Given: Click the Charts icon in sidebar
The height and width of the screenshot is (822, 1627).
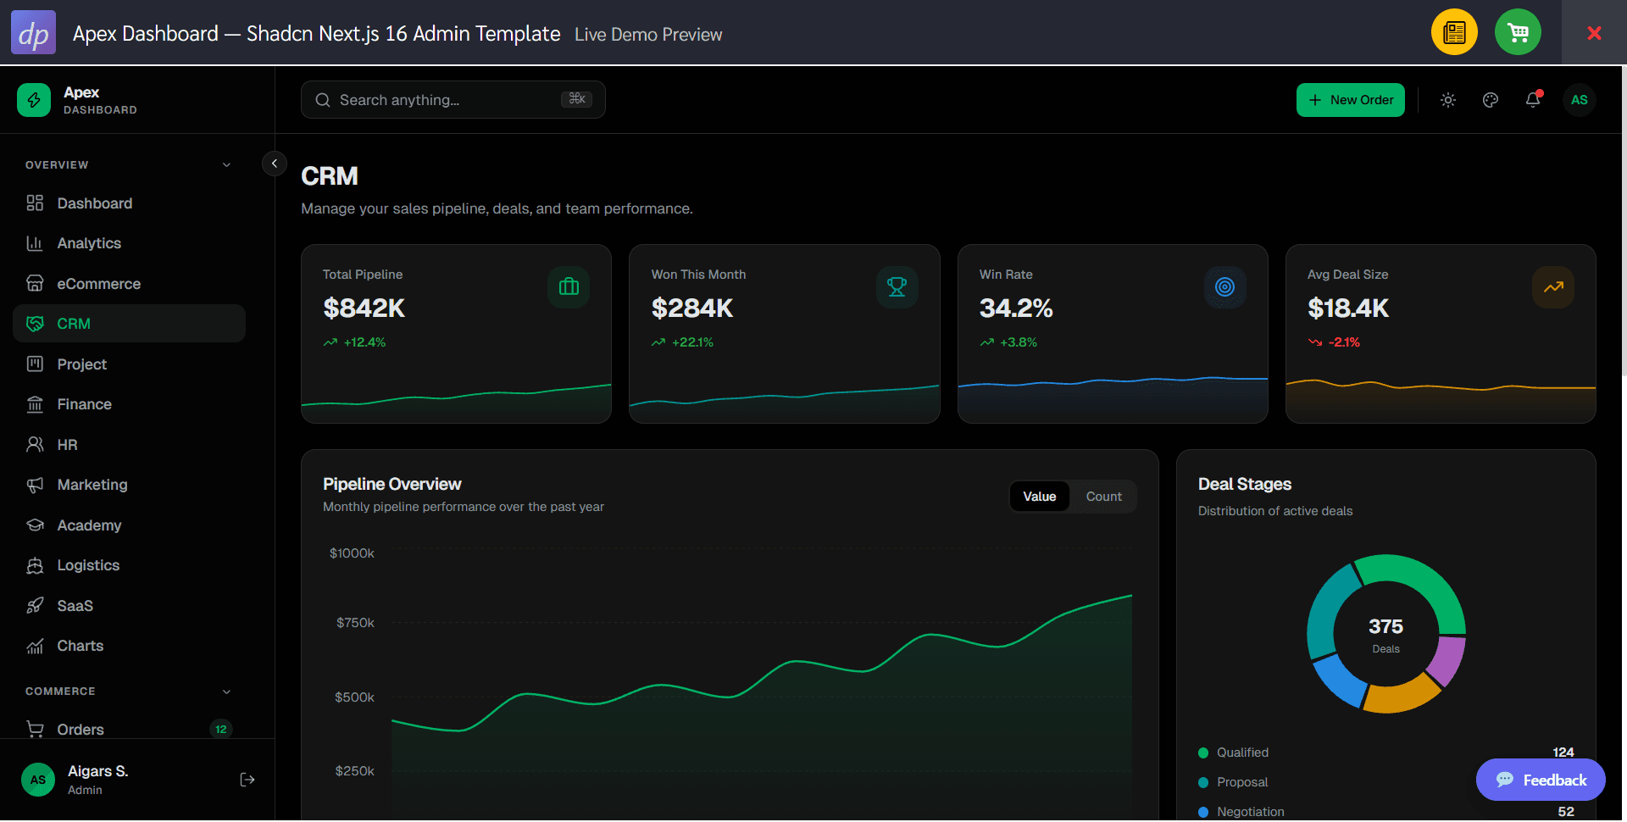Looking at the screenshot, I should pyautogui.click(x=35, y=646).
